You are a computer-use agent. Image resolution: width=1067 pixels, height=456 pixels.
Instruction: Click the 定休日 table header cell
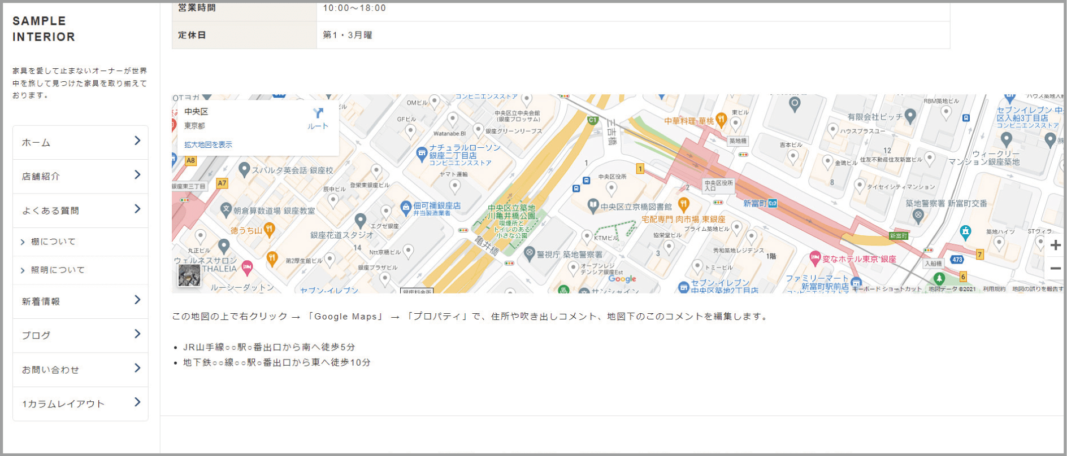click(x=244, y=35)
